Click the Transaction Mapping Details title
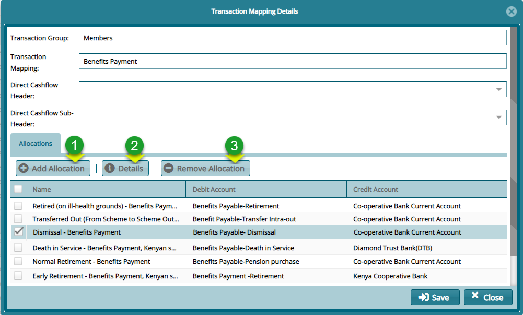This screenshot has height=315, width=523. [x=254, y=11]
